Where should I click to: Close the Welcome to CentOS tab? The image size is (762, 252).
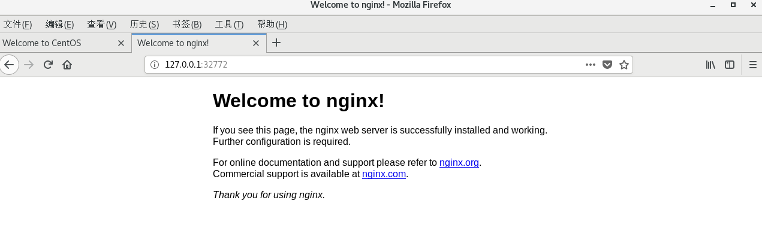pyautogui.click(x=121, y=43)
